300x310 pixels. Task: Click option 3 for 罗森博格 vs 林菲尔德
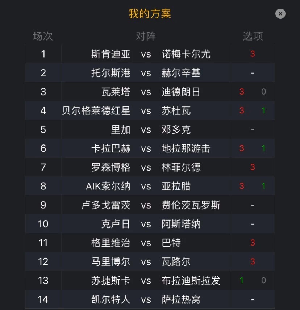pyautogui.click(x=253, y=167)
